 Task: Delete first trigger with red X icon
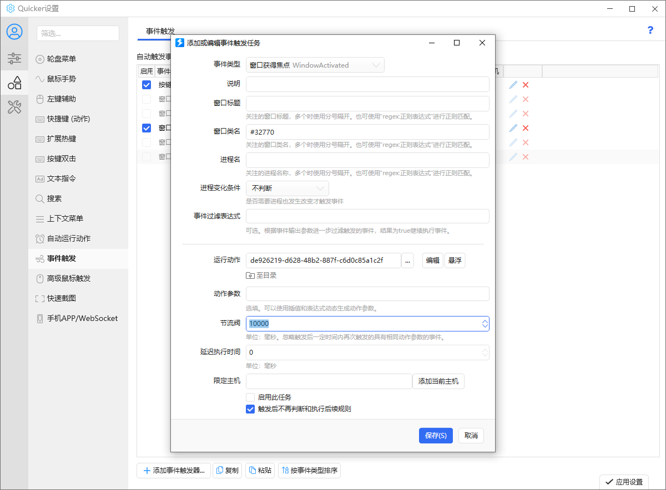(526, 85)
